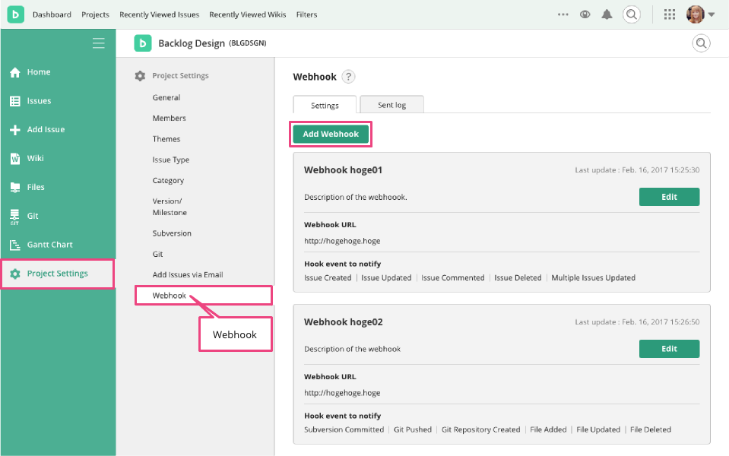
Task: Click the Backlog Design project icon
Action: (x=143, y=43)
